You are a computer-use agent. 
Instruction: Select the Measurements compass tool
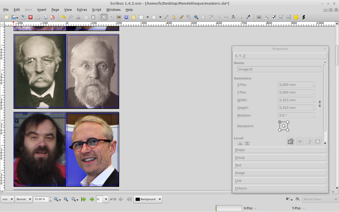click(x=233, y=17)
